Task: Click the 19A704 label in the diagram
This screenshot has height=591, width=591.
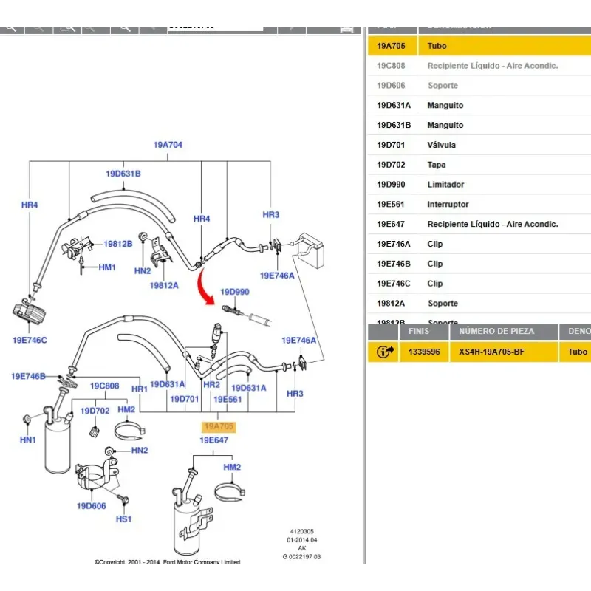Action: click(x=168, y=145)
